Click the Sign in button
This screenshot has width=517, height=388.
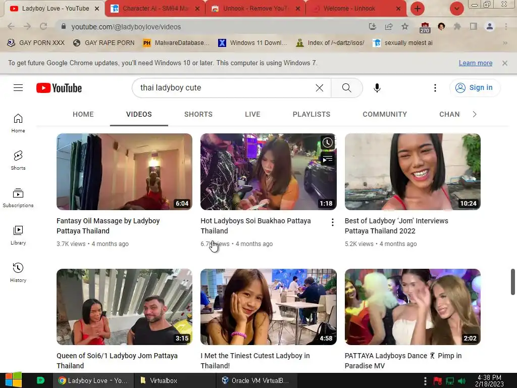475,88
